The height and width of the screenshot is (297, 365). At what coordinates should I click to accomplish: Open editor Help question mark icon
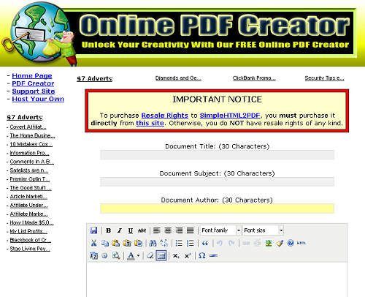291,243
